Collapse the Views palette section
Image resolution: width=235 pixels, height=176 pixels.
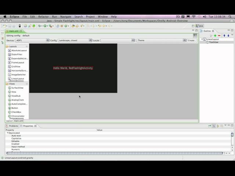[27, 84]
